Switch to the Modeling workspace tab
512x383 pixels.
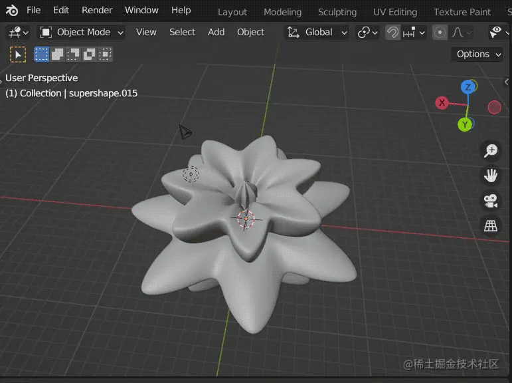point(282,12)
